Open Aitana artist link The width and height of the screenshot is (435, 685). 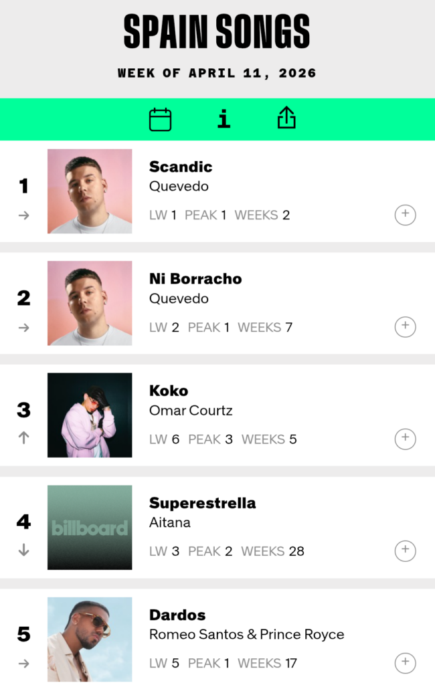pyautogui.click(x=170, y=522)
